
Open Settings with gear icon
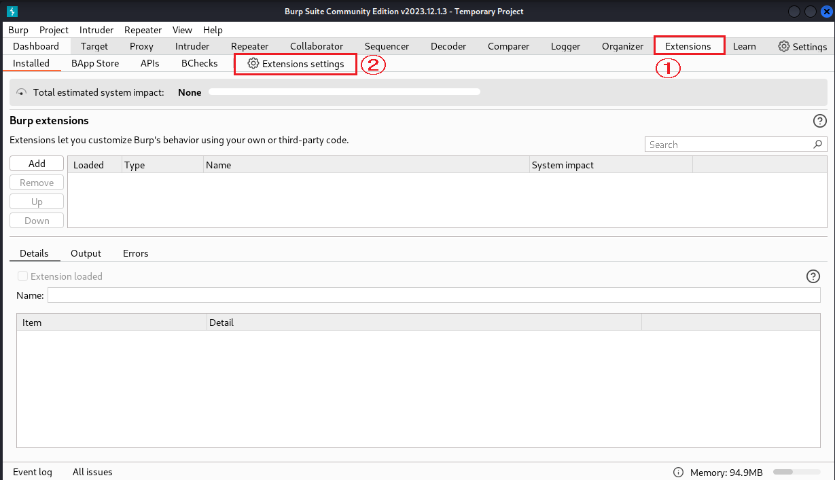tap(802, 47)
